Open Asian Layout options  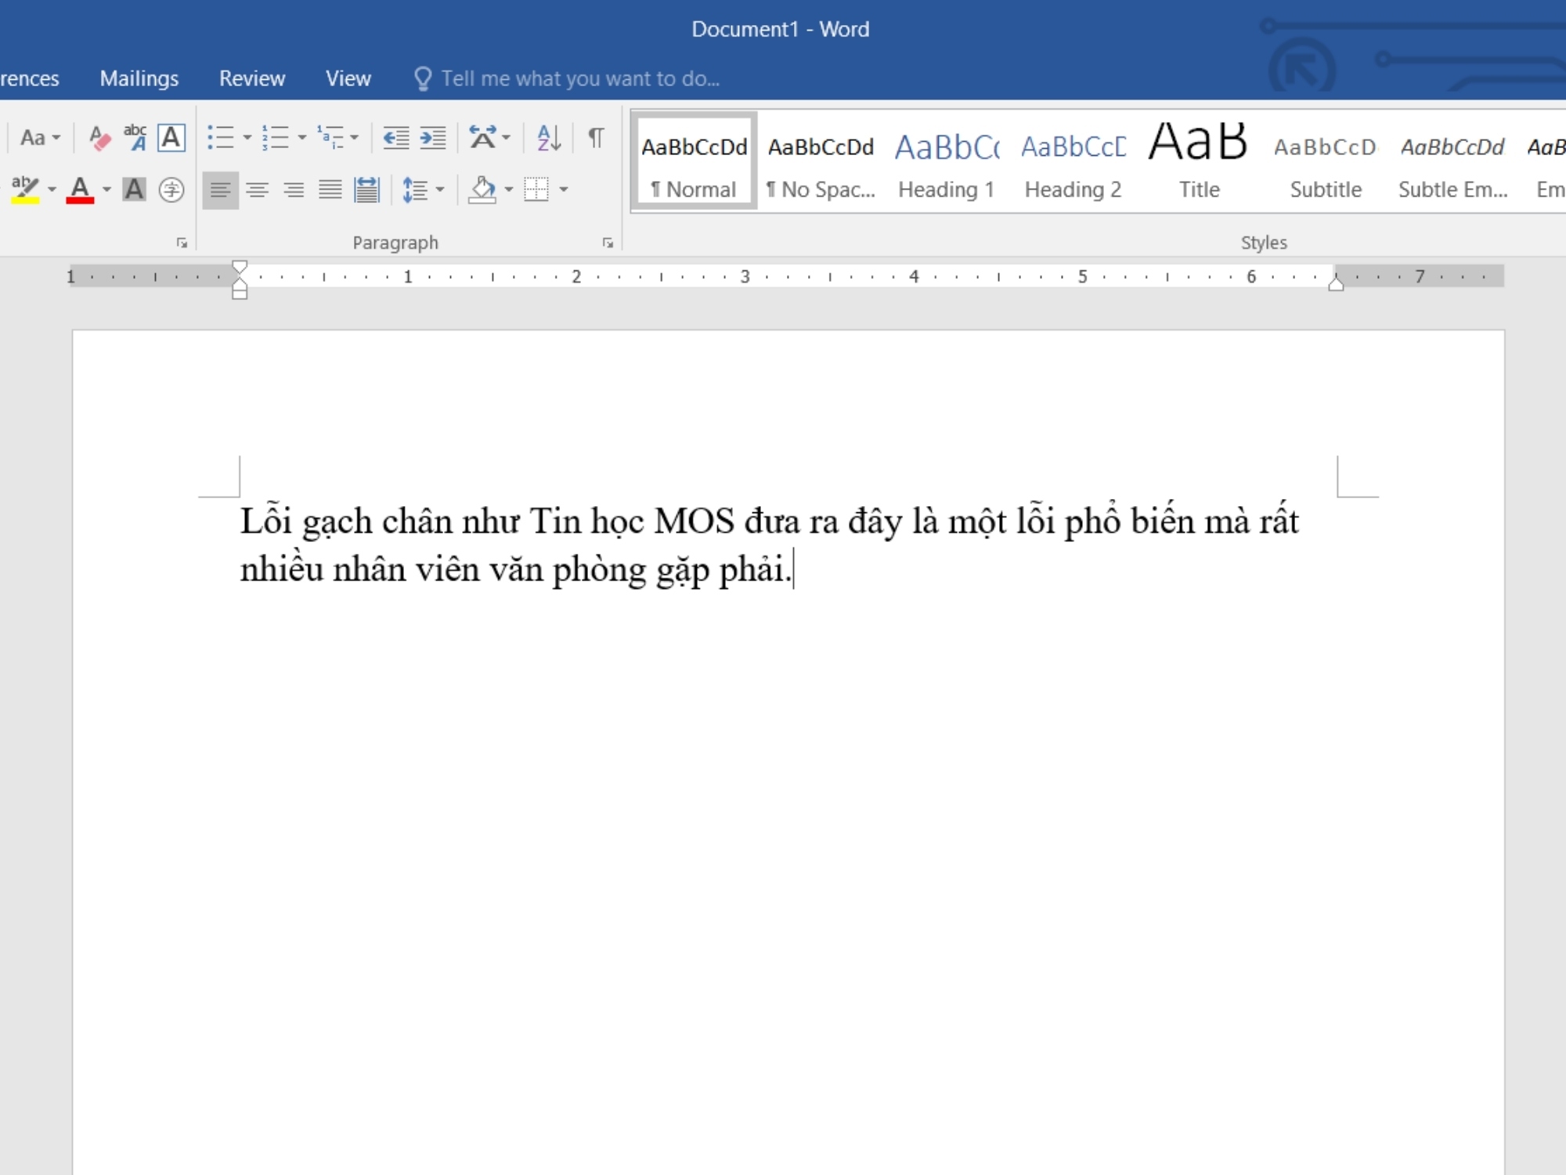[482, 138]
